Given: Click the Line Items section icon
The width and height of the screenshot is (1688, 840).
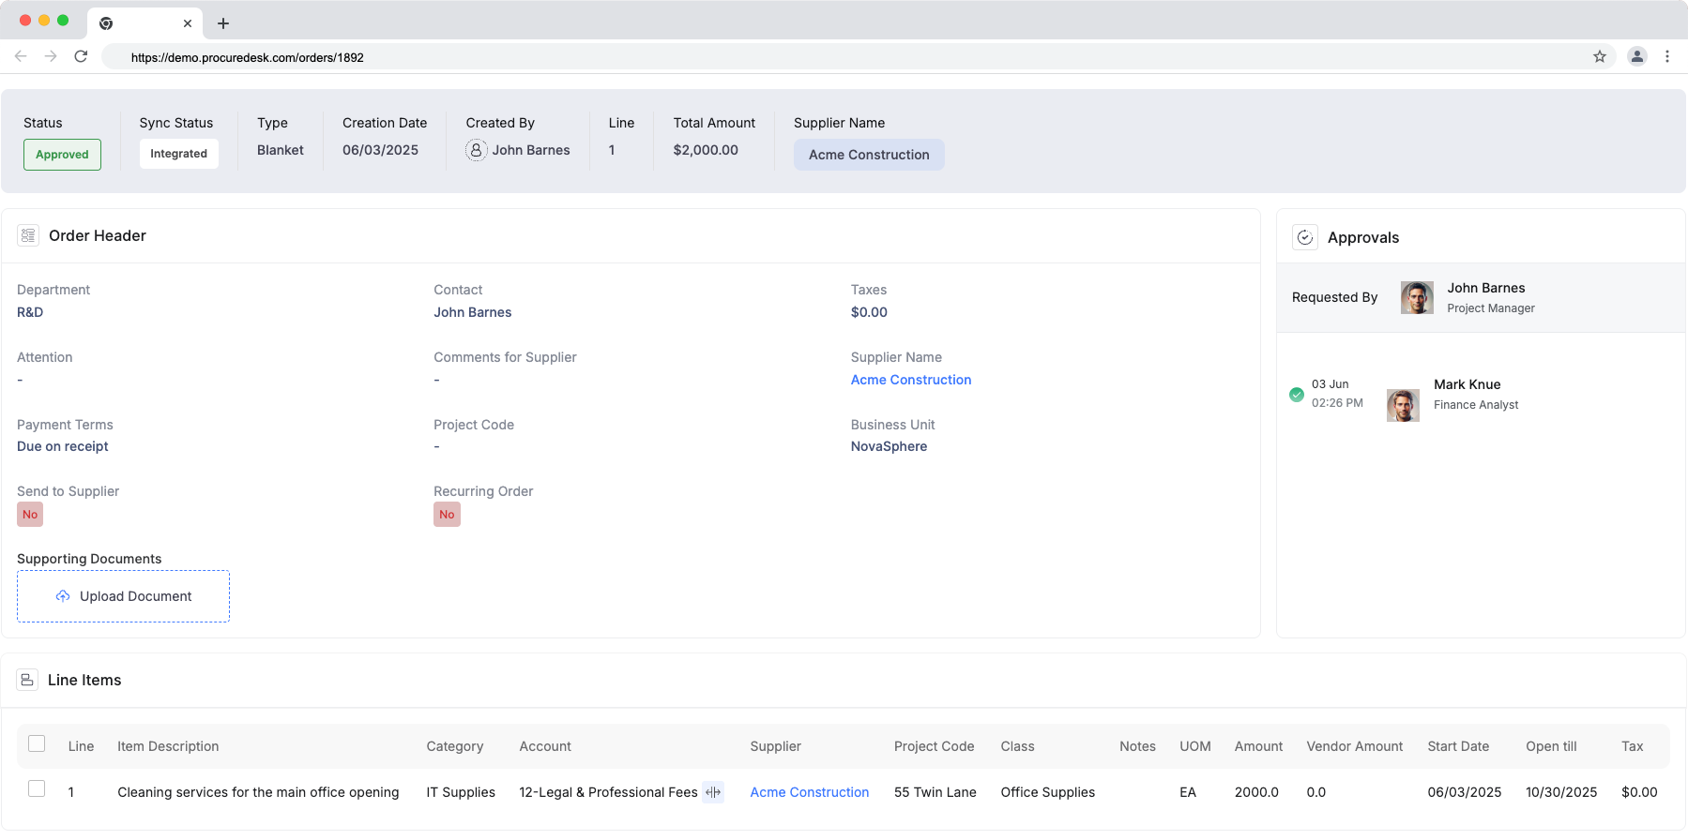Looking at the screenshot, I should 27,680.
